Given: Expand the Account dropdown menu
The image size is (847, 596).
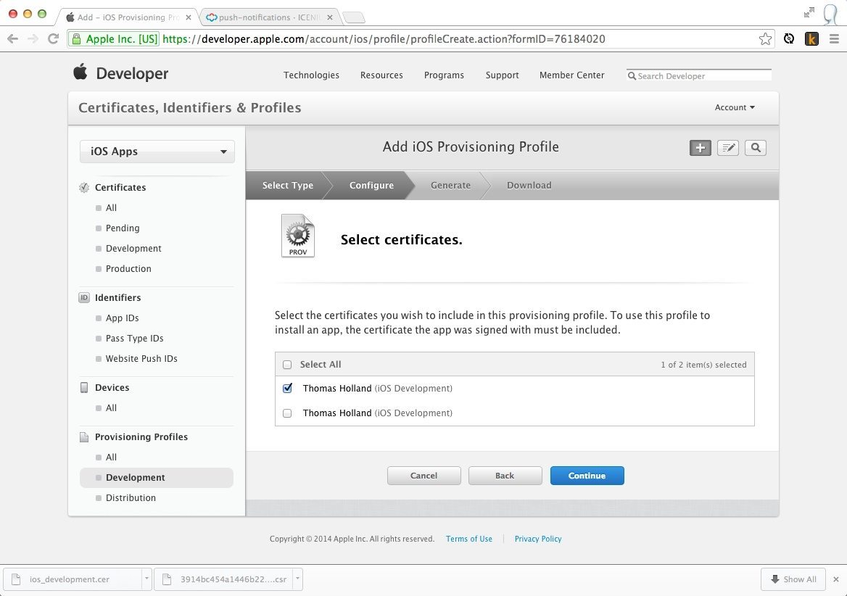Looking at the screenshot, I should [735, 107].
